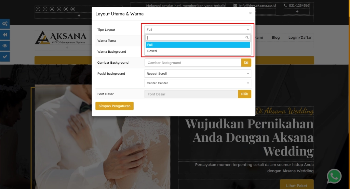Open the Twitter social icon

click(66, 9)
